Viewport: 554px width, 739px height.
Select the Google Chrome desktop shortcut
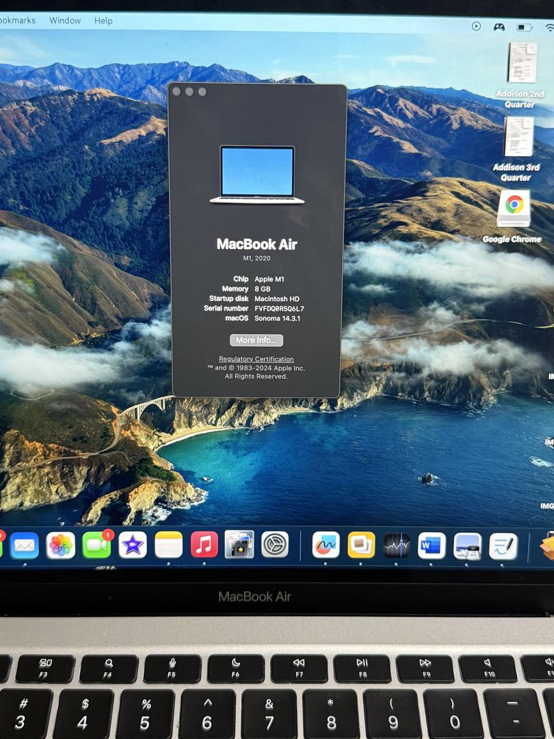(514, 209)
